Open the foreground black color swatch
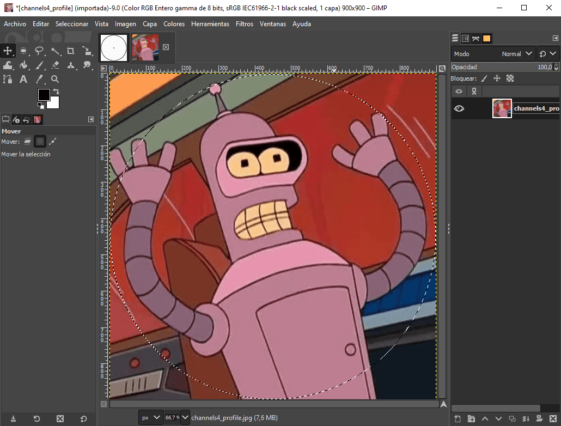This screenshot has height=426, width=561. tap(44, 95)
